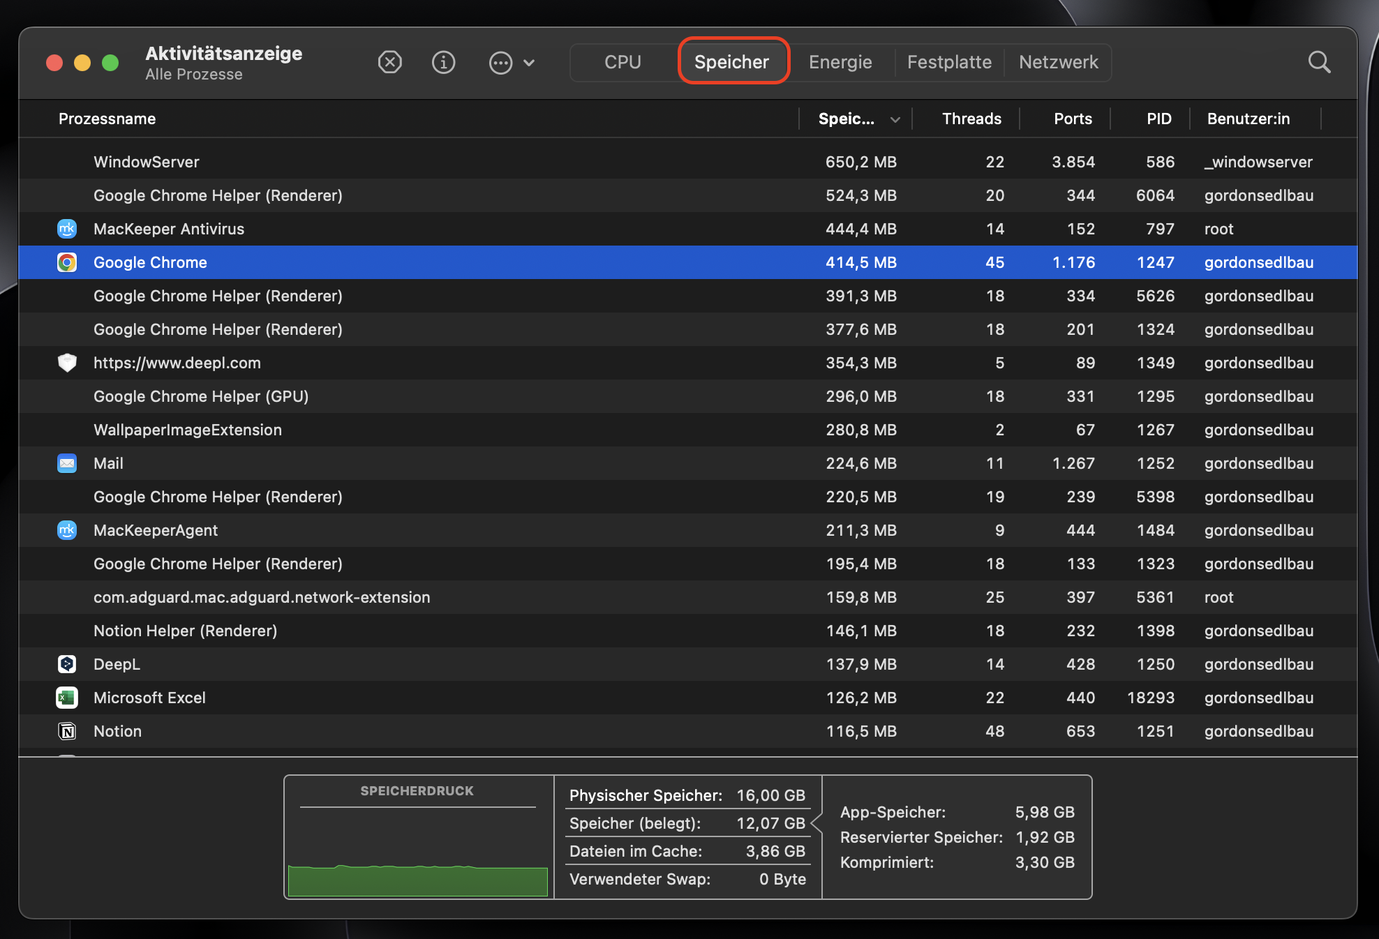Open the Netzwerk tab
The height and width of the screenshot is (939, 1379).
click(x=1058, y=62)
